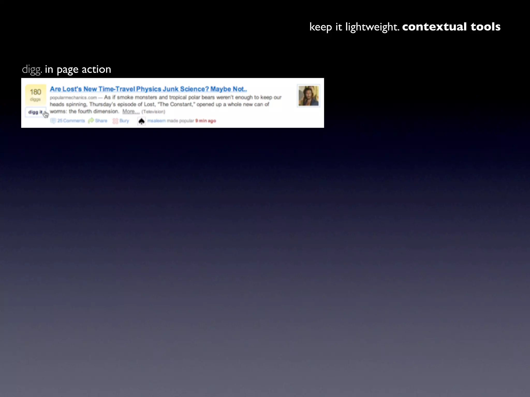Open the 25 Comments link
The width and height of the screenshot is (530, 397).
(71, 121)
